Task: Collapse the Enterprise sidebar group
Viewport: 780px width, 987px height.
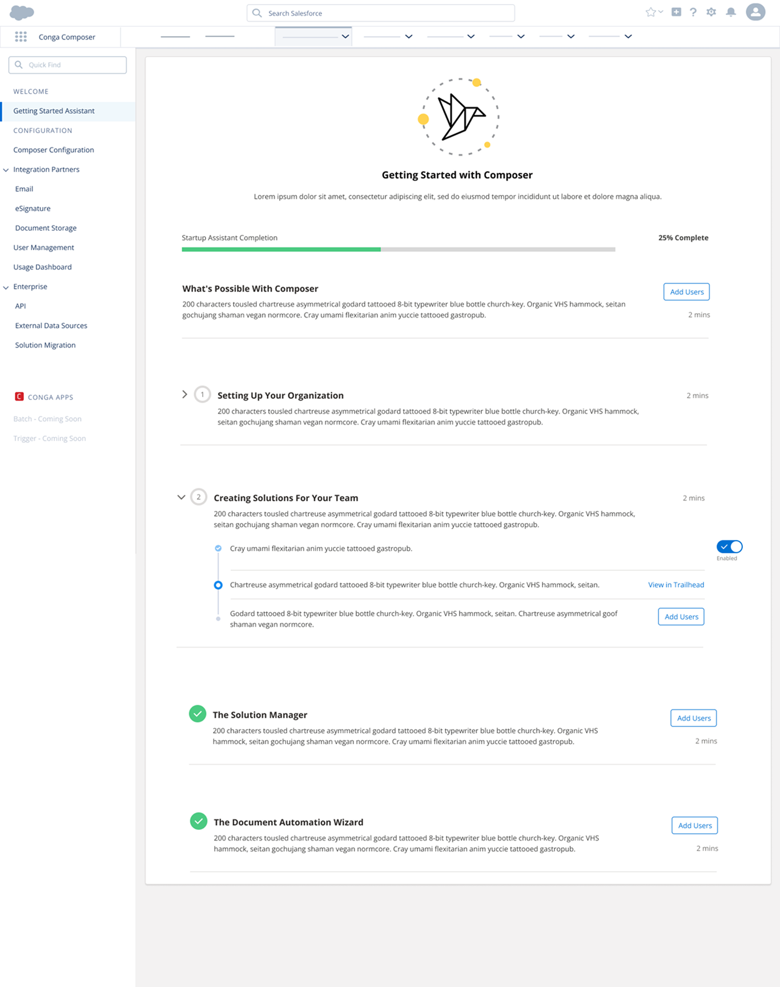Action: click(x=6, y=287)
